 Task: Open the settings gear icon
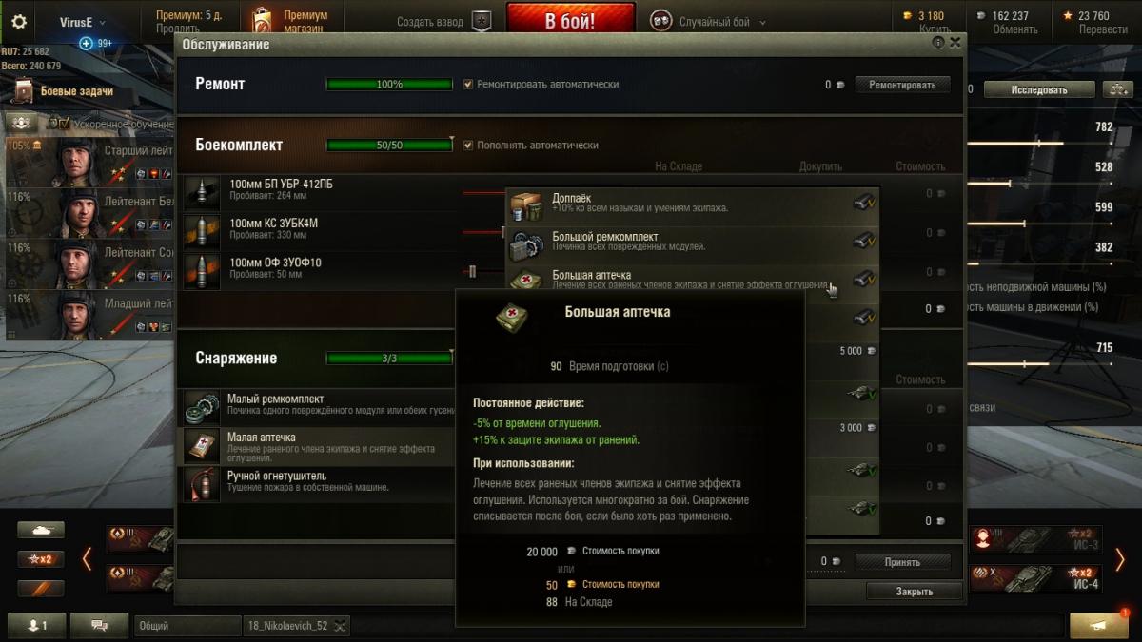click(x=18, y=22)
